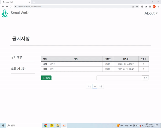Open the taskbar clock and date

coord(149,125)
